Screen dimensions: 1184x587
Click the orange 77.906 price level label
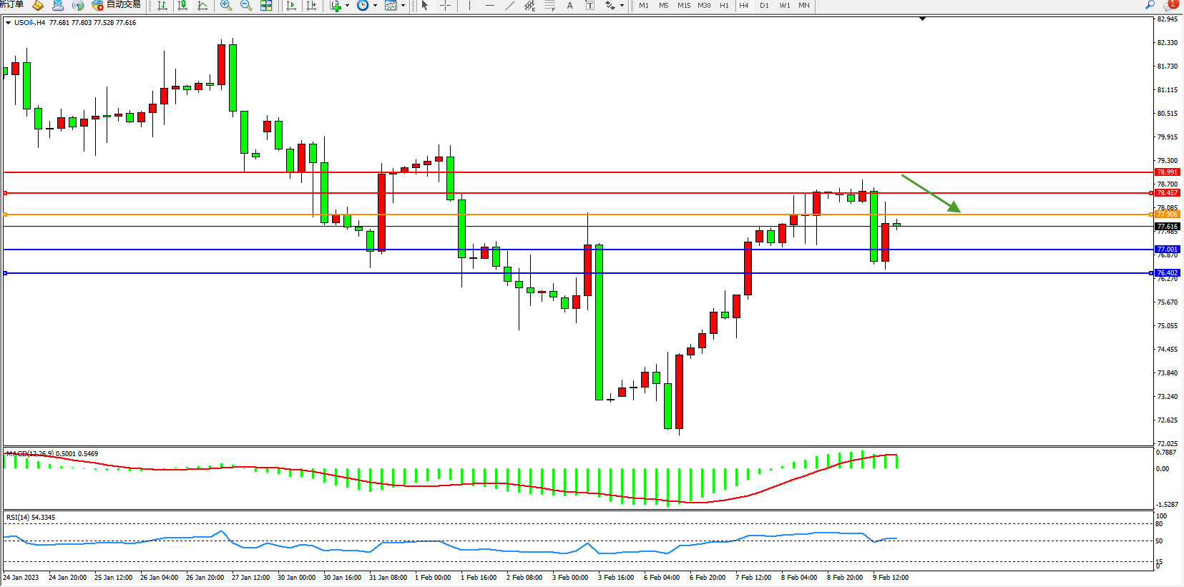pos(1167,214)
